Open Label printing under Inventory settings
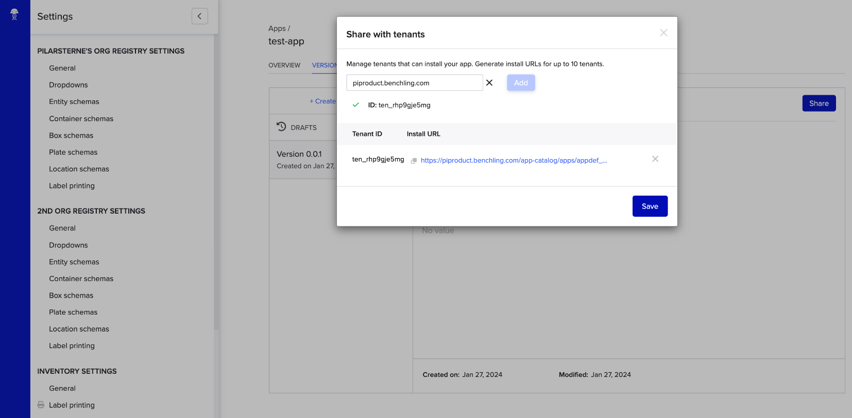 (x=72, y=405)
